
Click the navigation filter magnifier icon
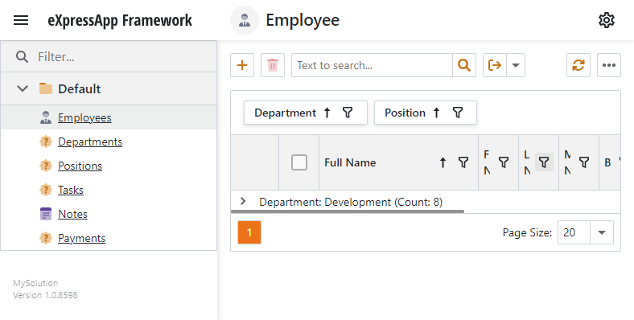point(23,56)
